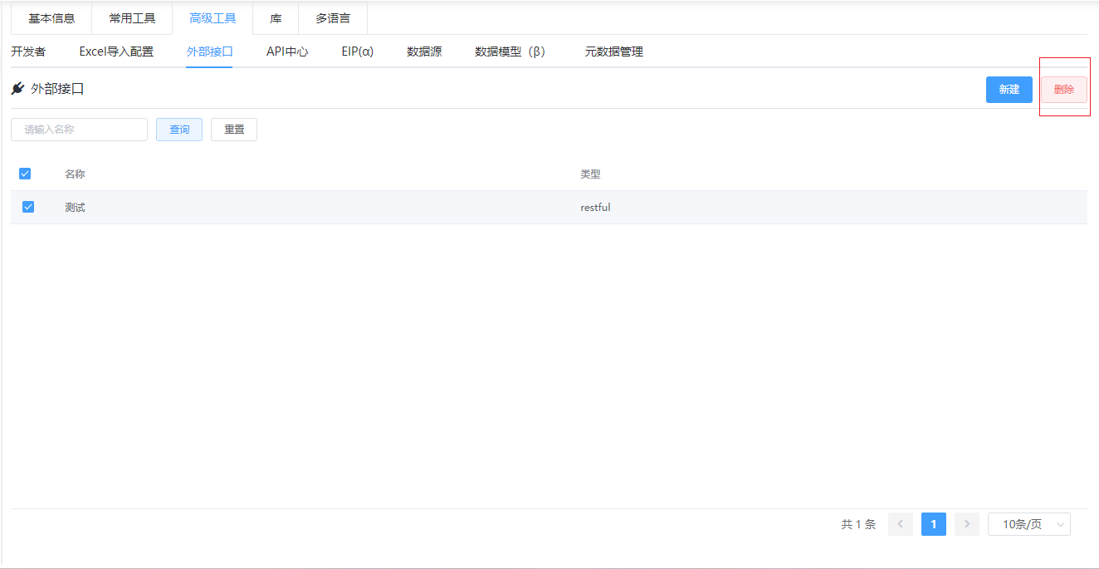Select the 开发者 sub-tab
This screenshot has width=1099, height=569.
click(x=28, y=52)
